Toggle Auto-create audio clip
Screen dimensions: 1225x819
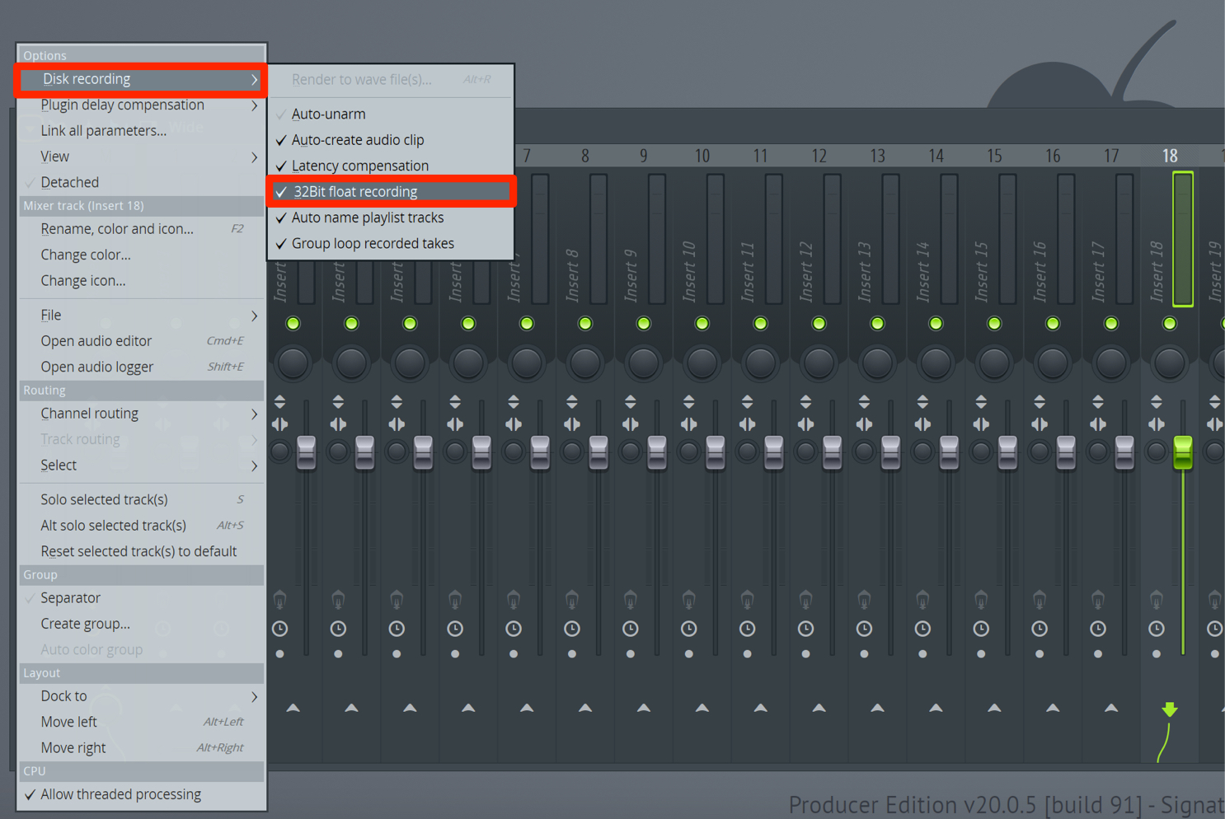tap(390, 140)
